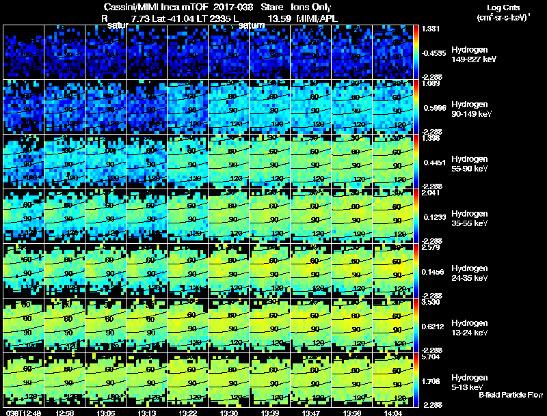Select the Hydrogen 90-149 keV panel at 13:30

pos(229,107)
